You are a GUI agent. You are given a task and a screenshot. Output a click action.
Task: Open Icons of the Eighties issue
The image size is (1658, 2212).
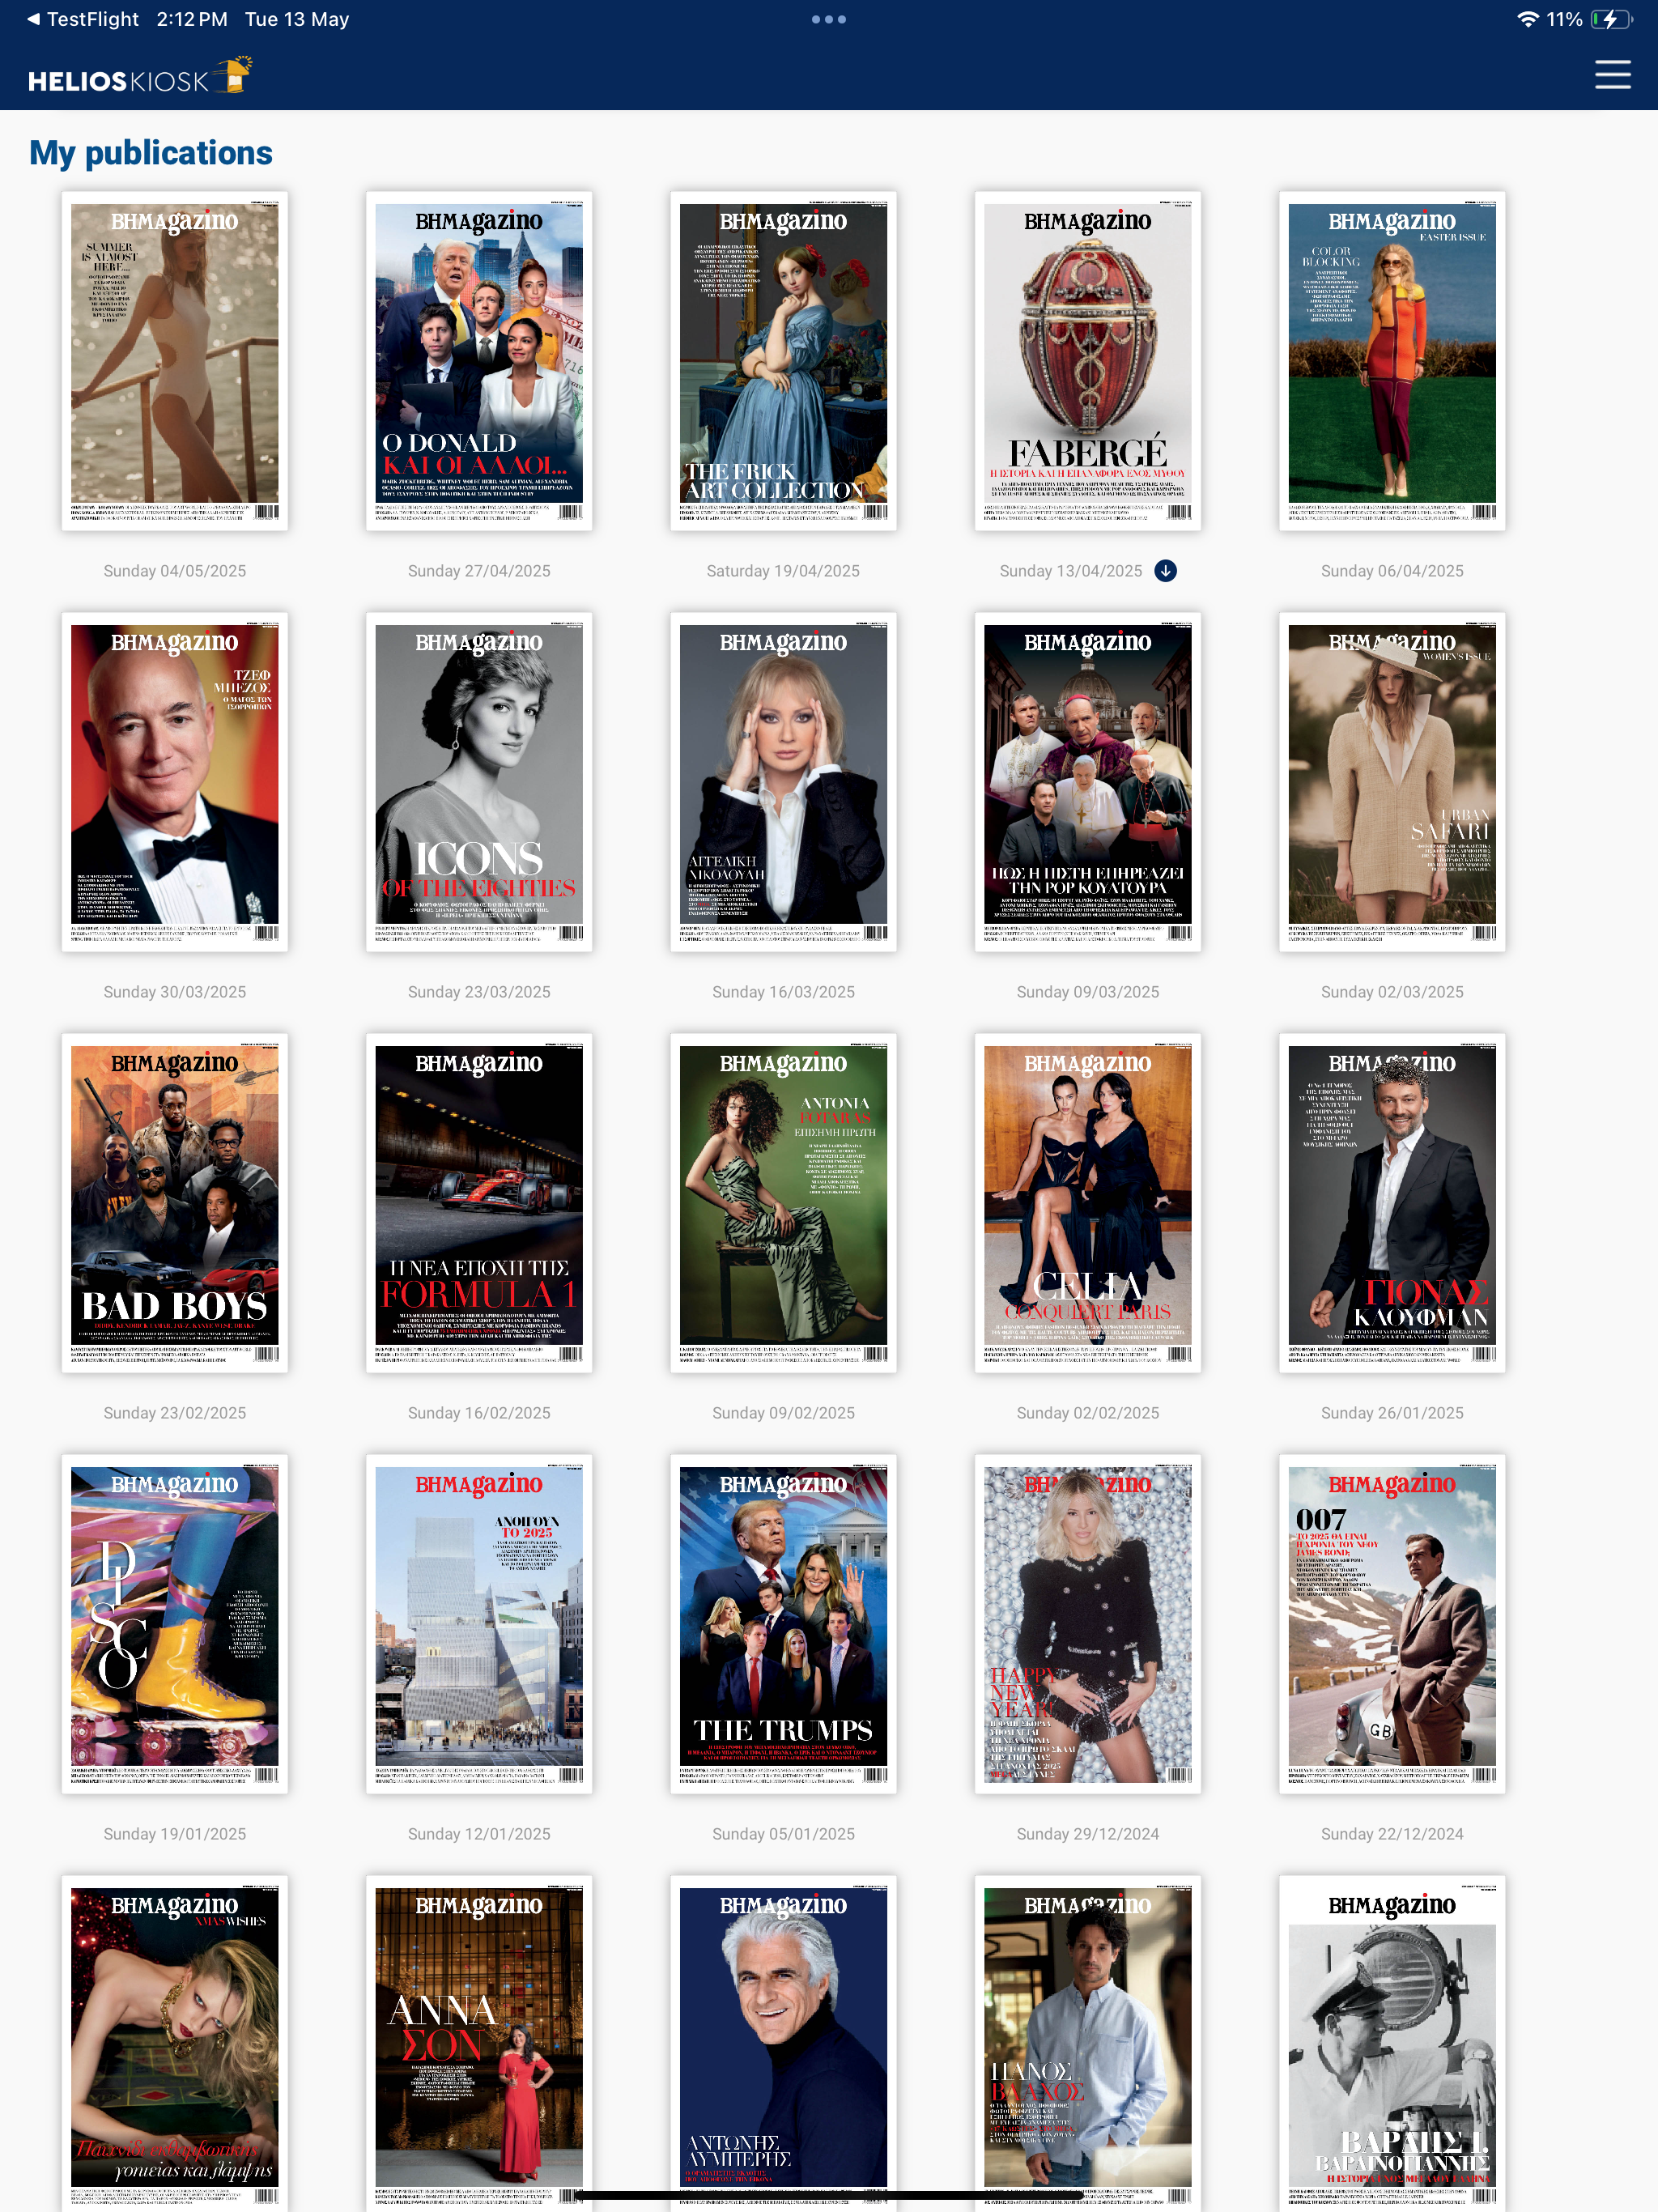point(479,782)
